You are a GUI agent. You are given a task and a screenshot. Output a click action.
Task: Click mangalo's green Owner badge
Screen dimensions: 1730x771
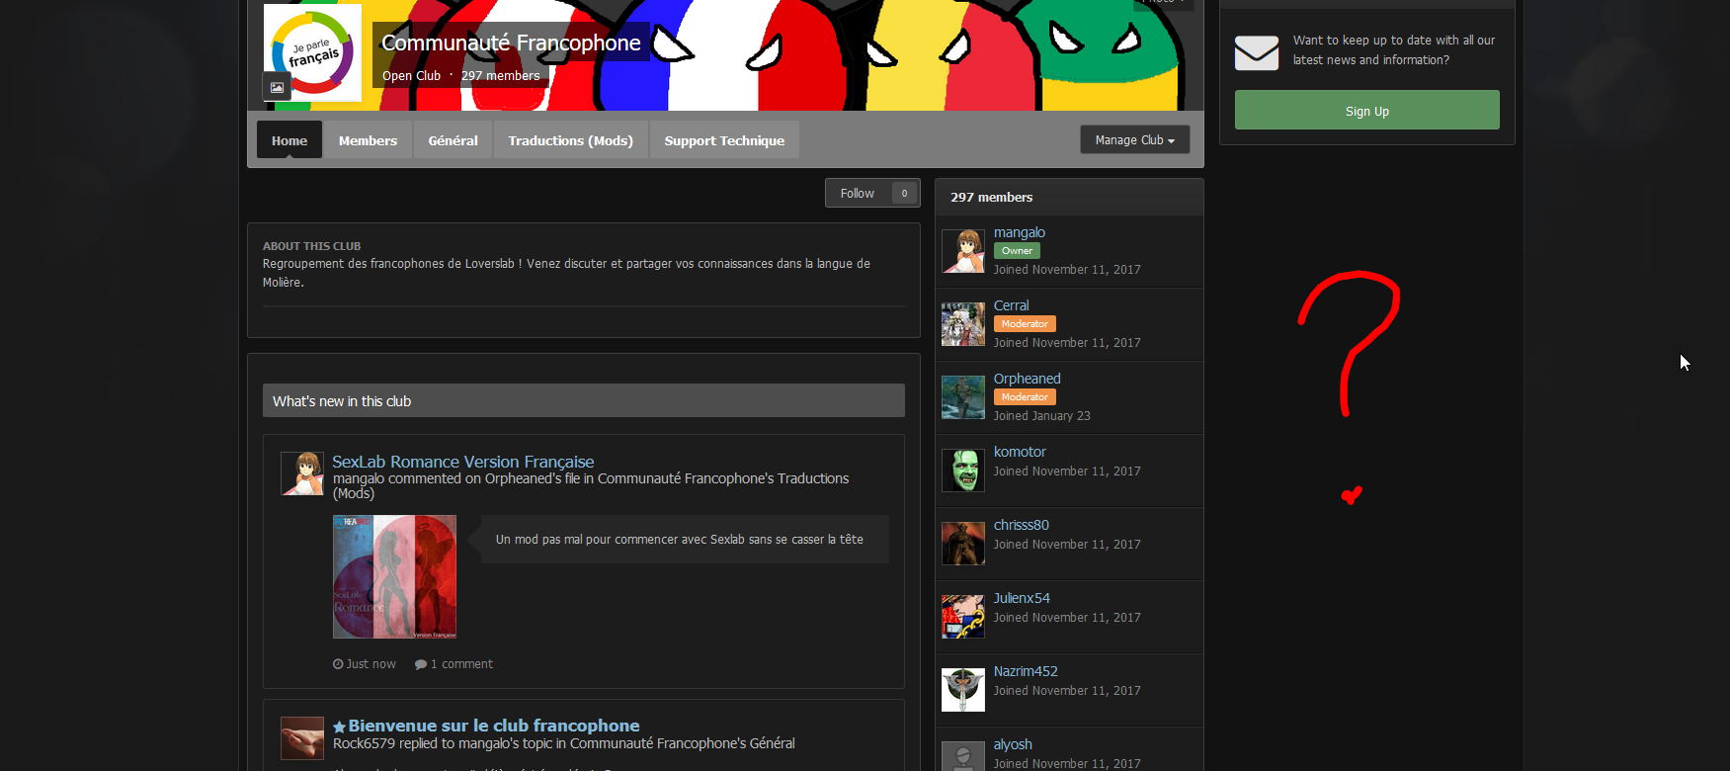[x=1017, y=251]
